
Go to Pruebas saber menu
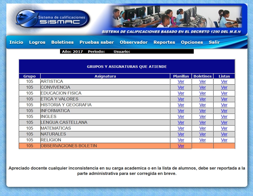coord(97,42)
